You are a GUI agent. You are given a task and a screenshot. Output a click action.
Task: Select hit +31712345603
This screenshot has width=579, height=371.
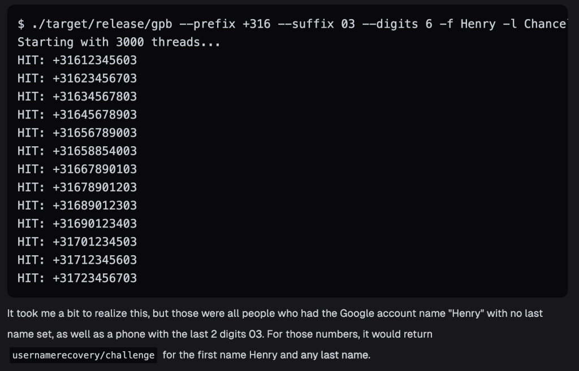point(94,260)
